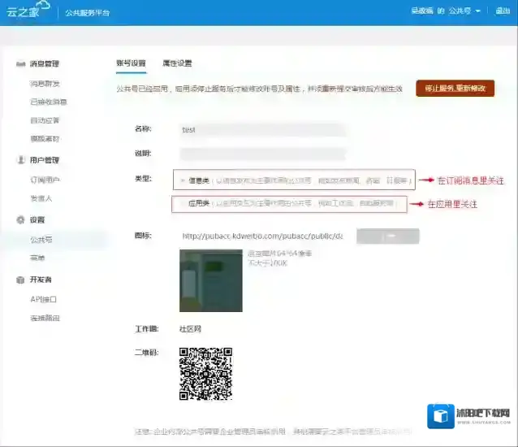The width and height of the screenshot is (518, 447).
Task: Open 消息群发 in the sidebar
Action: pyautogui.click(x=45, y=84)
